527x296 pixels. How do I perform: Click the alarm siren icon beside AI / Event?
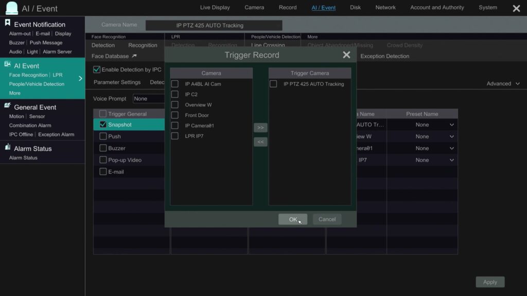pyautogui.click(x=12, y=8)
